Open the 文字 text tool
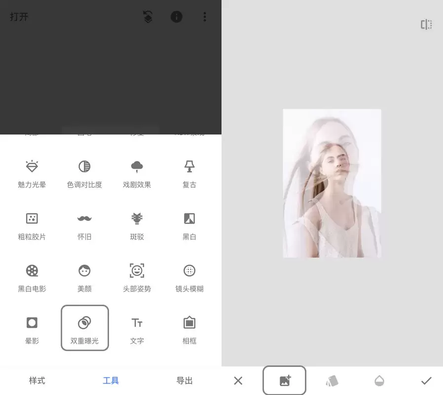 click(x=137, y=330)
